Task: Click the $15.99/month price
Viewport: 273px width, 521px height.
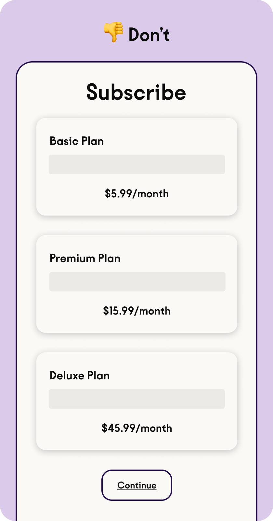Action: click(x=137, y=311)
